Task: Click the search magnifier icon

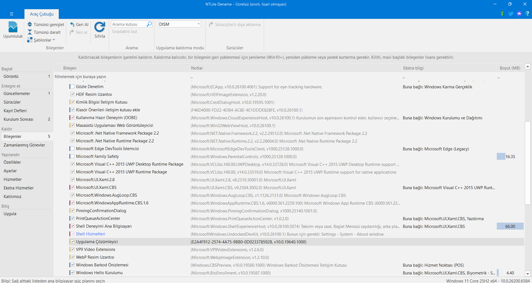Action: (x=149, y=24)
